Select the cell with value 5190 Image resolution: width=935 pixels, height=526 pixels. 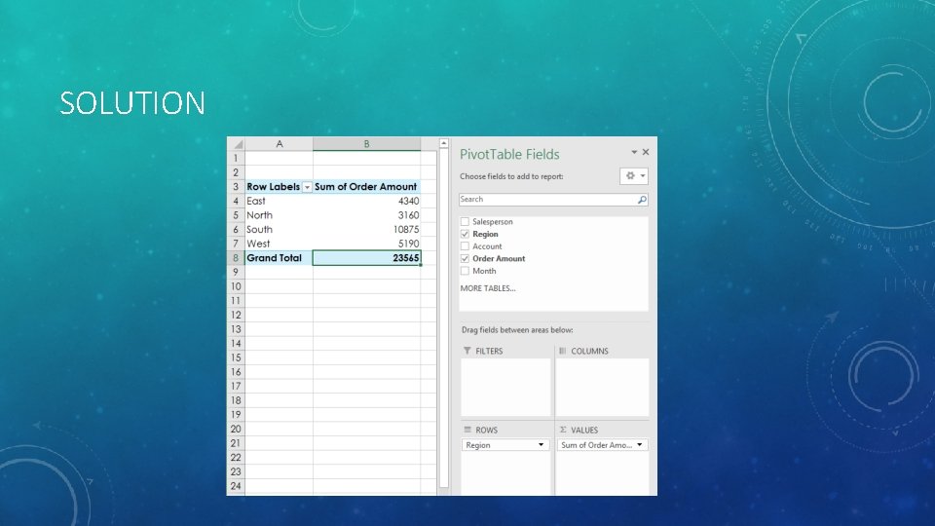click(367, 244)
